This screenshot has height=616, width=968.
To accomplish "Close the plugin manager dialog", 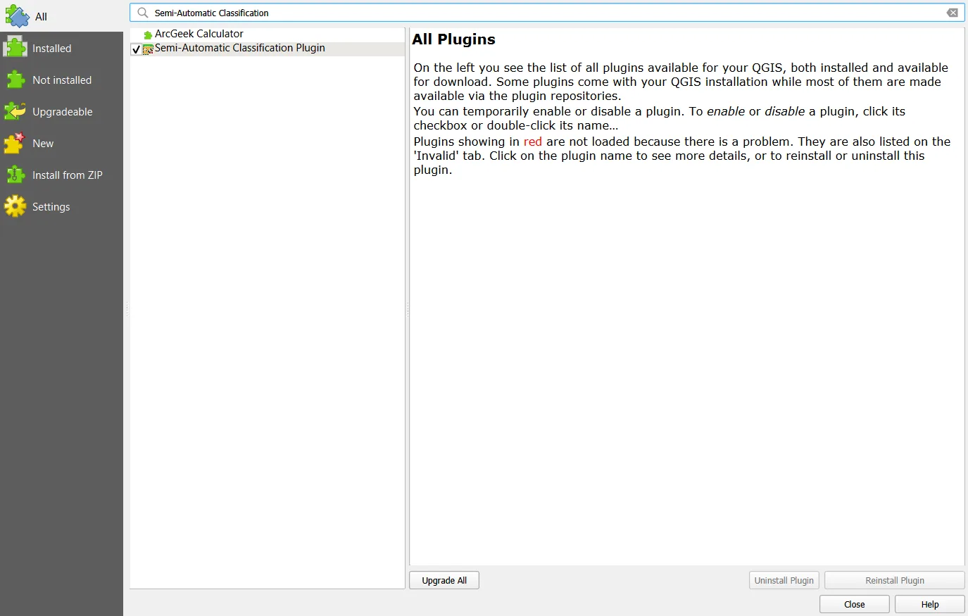I will click(x=855, y=604).
